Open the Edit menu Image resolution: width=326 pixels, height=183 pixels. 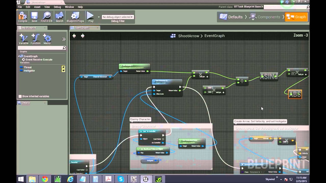click(x=28, y=7)
